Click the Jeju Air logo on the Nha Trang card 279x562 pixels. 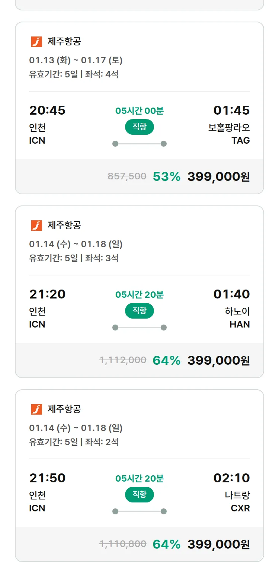pos(36,409)
